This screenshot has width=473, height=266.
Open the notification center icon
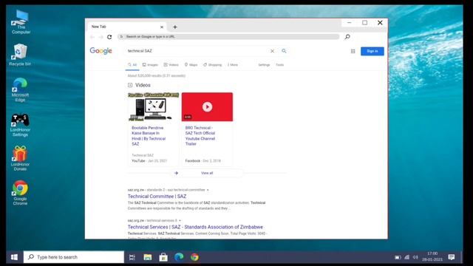[x=452, y=257]
